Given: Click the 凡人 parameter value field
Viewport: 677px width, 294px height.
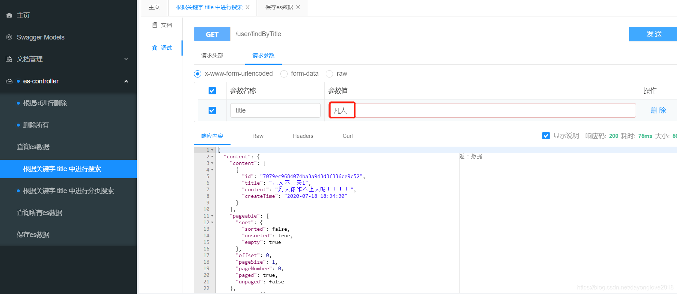Looking at the screenshot, I should click(482, 110).
